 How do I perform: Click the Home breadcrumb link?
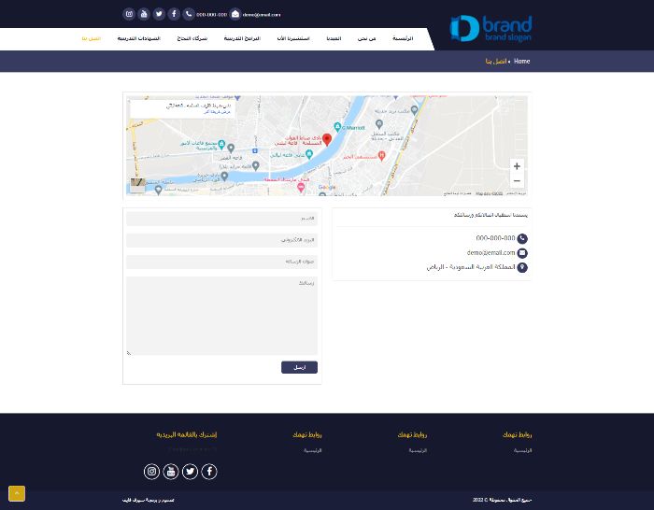(x=521, y=61)
